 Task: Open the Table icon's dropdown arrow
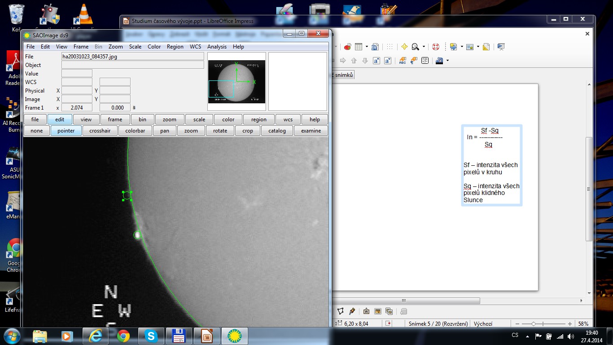[x=367, y=47]
